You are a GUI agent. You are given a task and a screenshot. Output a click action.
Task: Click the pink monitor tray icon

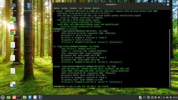(x=149, y=97)
